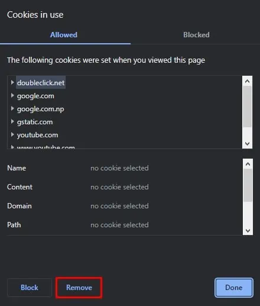Remove the selected cookie

click(x=79, y=288)
